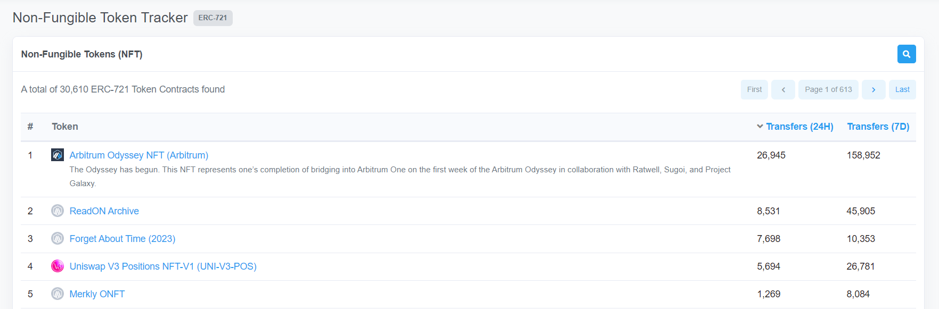Sort by the Transfers (7D) column

[878, 127]
